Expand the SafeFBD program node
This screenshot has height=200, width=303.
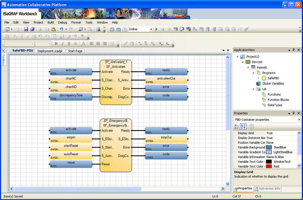(258, 78)
